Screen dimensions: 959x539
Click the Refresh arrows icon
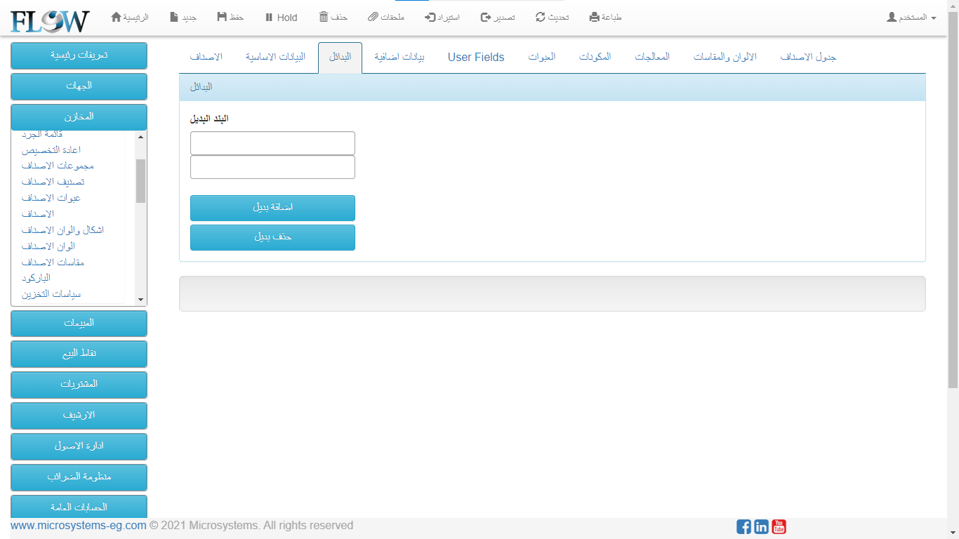pos(541,17)
